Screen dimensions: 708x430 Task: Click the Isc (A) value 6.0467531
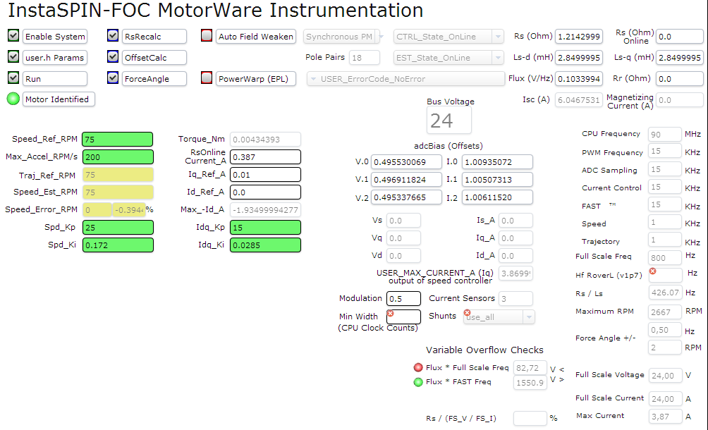[x=578, y=99]
